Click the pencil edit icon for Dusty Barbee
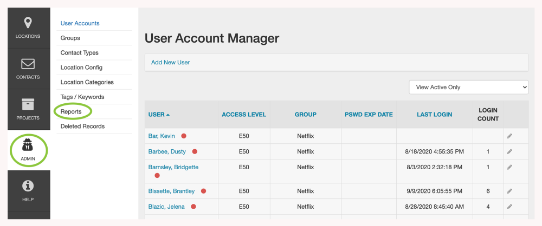 click(x=509, y=152)
